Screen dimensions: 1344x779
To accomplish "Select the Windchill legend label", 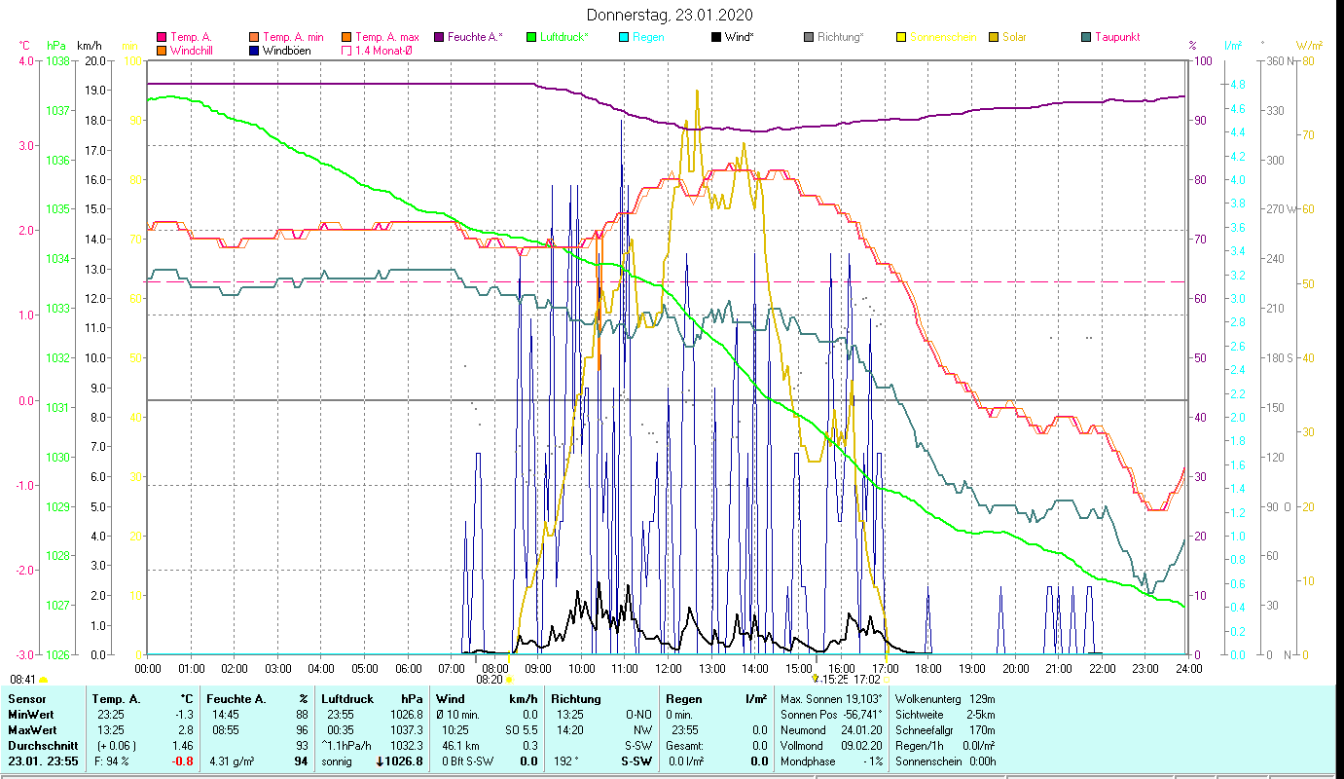I will click(192, 50).
